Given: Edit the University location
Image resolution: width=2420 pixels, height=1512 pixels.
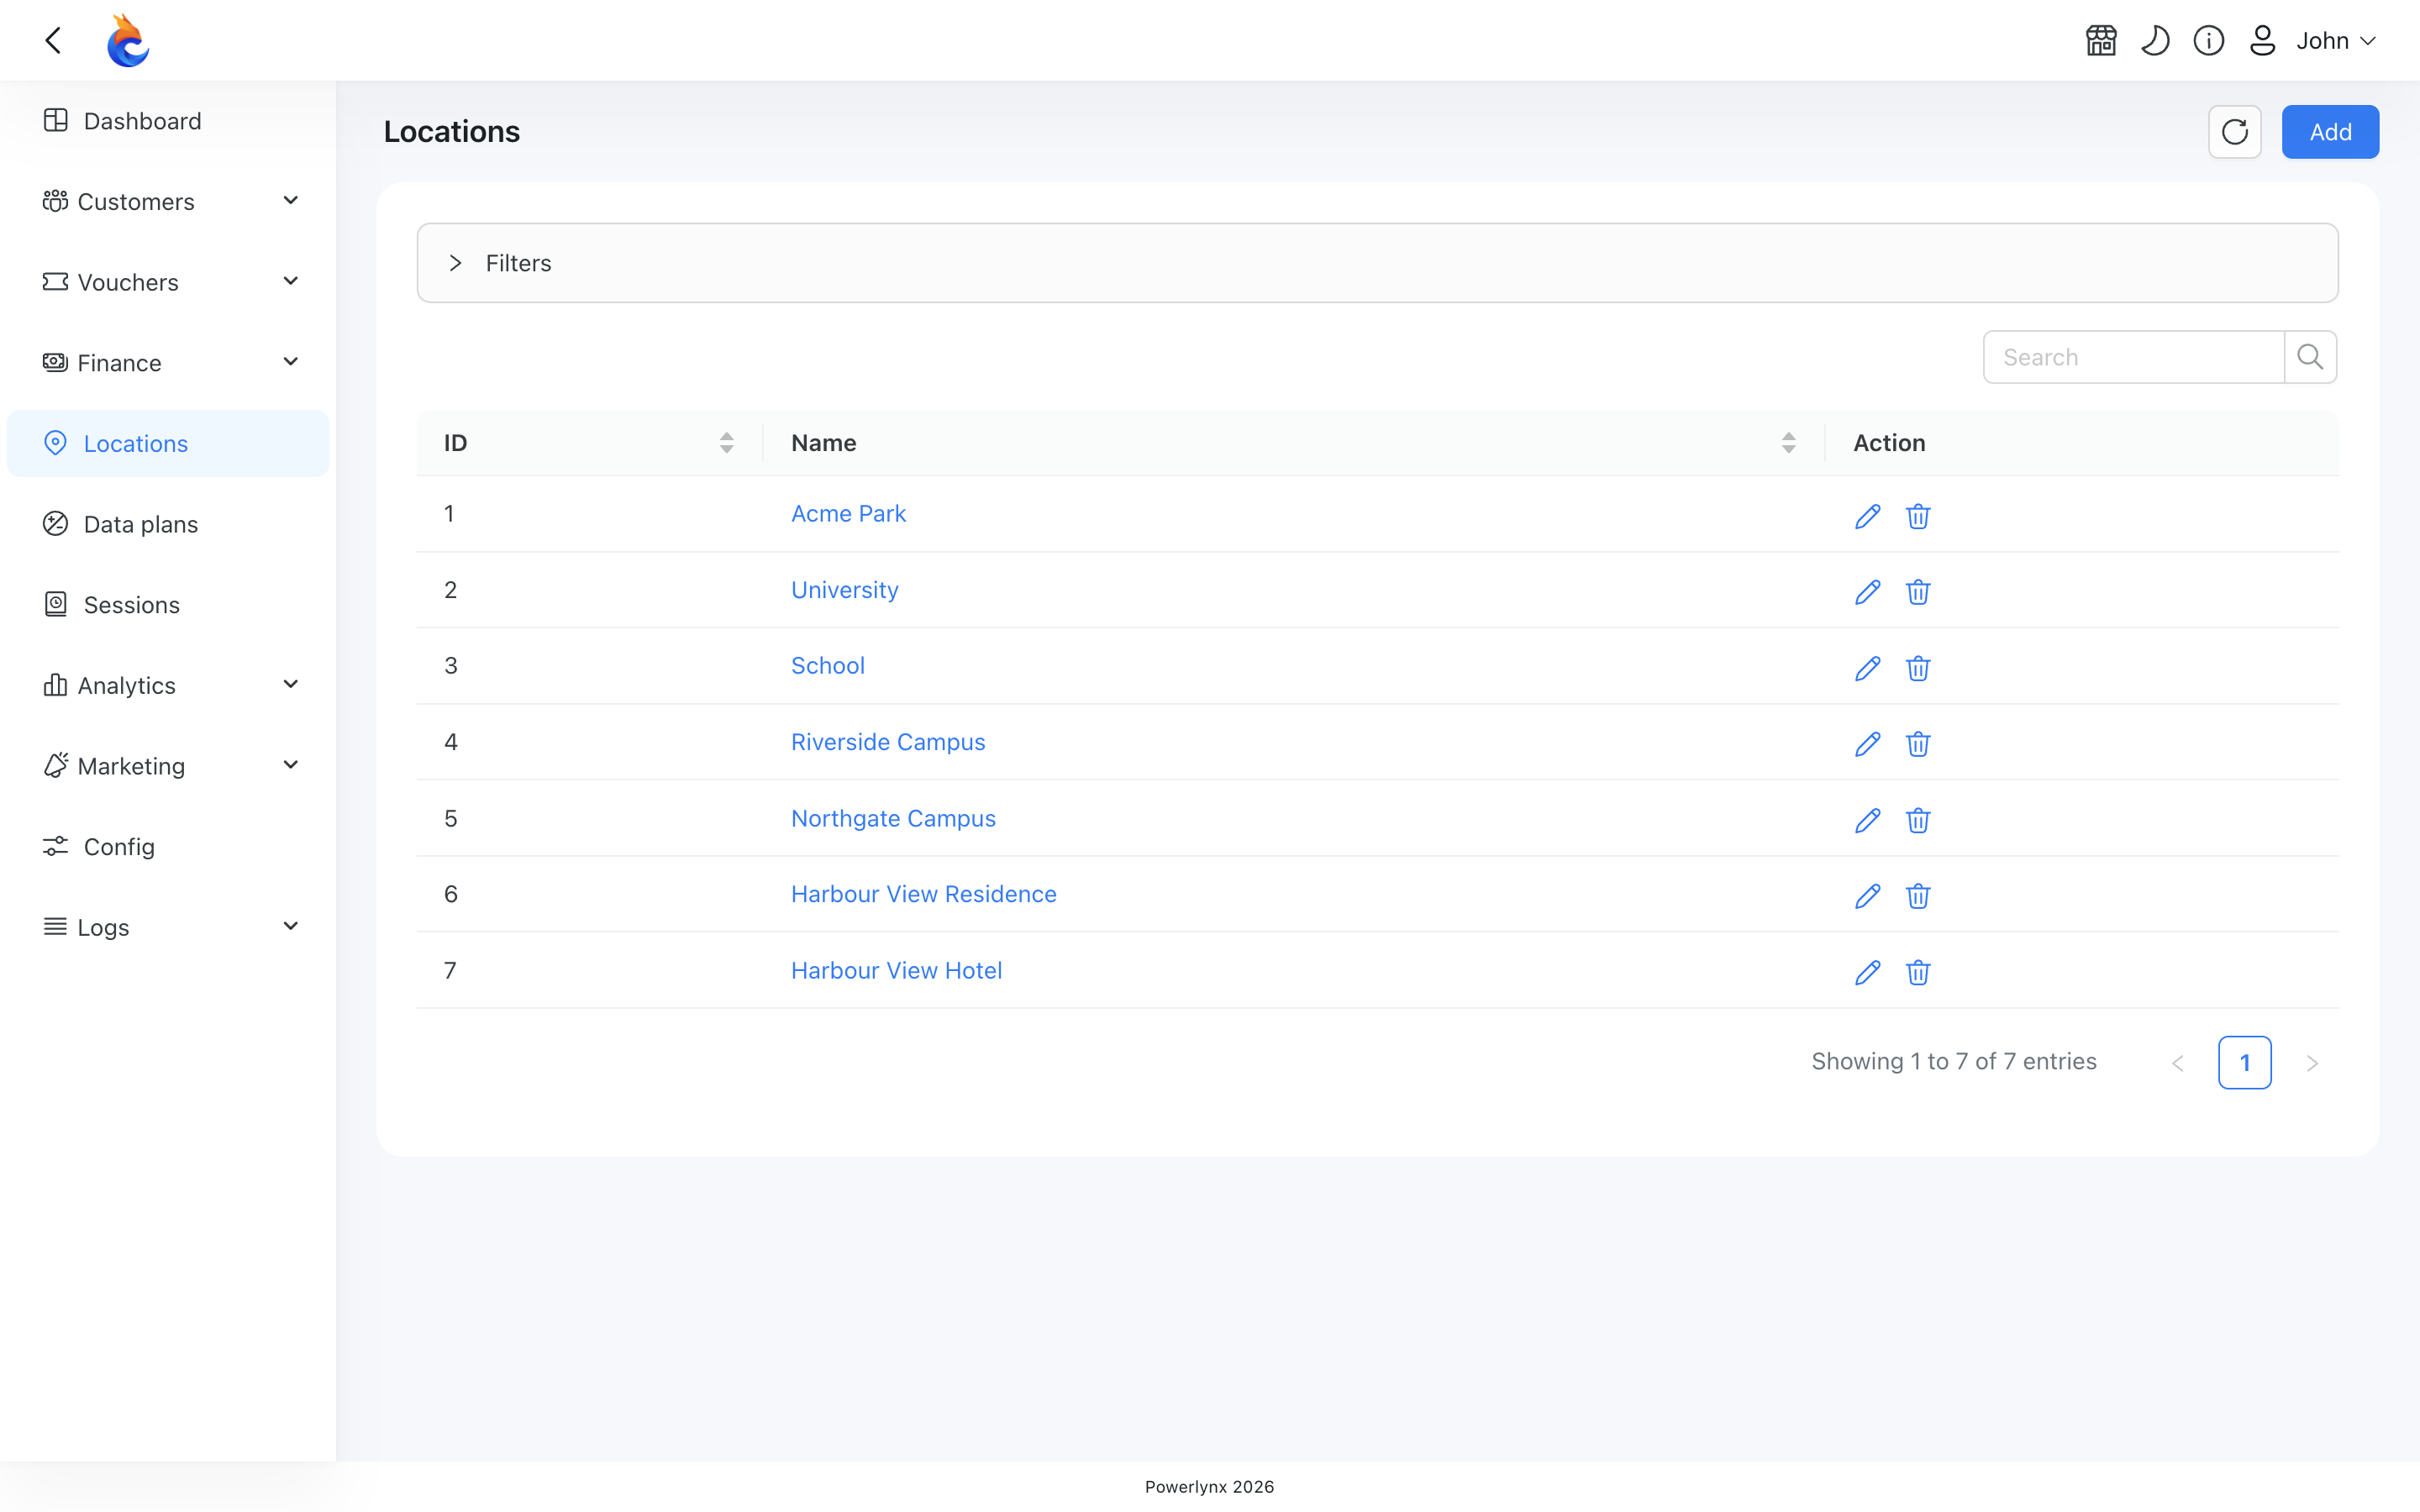Looking at the screenshot, I should [1867, 592].
